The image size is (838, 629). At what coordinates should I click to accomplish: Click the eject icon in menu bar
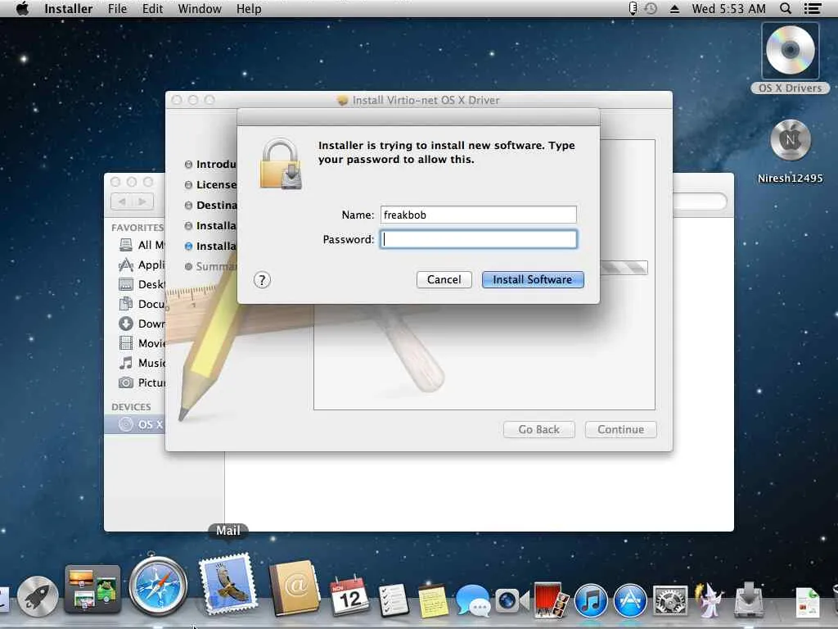click(x=674, y=8)
